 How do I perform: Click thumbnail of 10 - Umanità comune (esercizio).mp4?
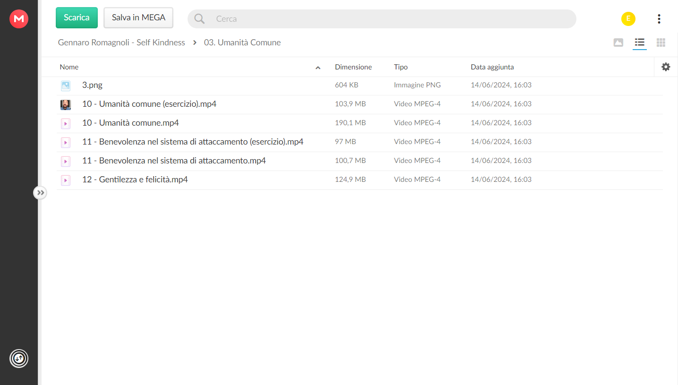click(x=65, y=104)
